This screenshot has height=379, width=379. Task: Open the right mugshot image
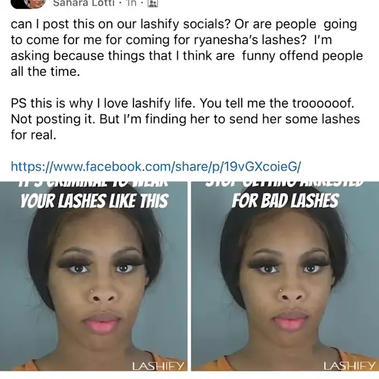coord(285,276)
